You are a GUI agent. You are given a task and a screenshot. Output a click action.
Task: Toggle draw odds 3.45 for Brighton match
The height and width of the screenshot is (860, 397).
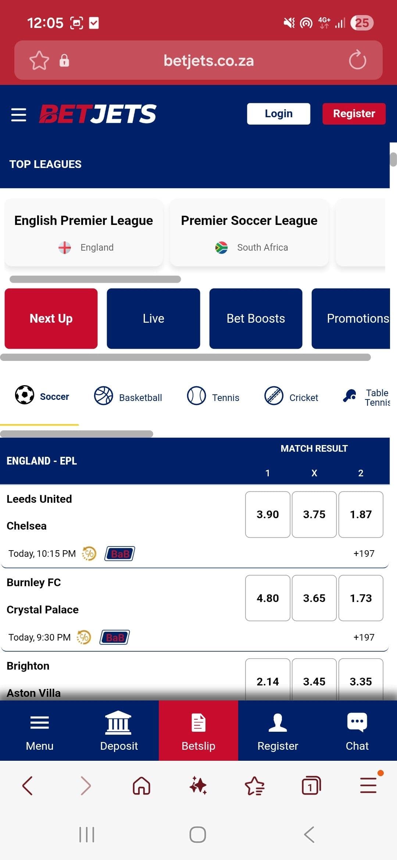tap(314, 681)
